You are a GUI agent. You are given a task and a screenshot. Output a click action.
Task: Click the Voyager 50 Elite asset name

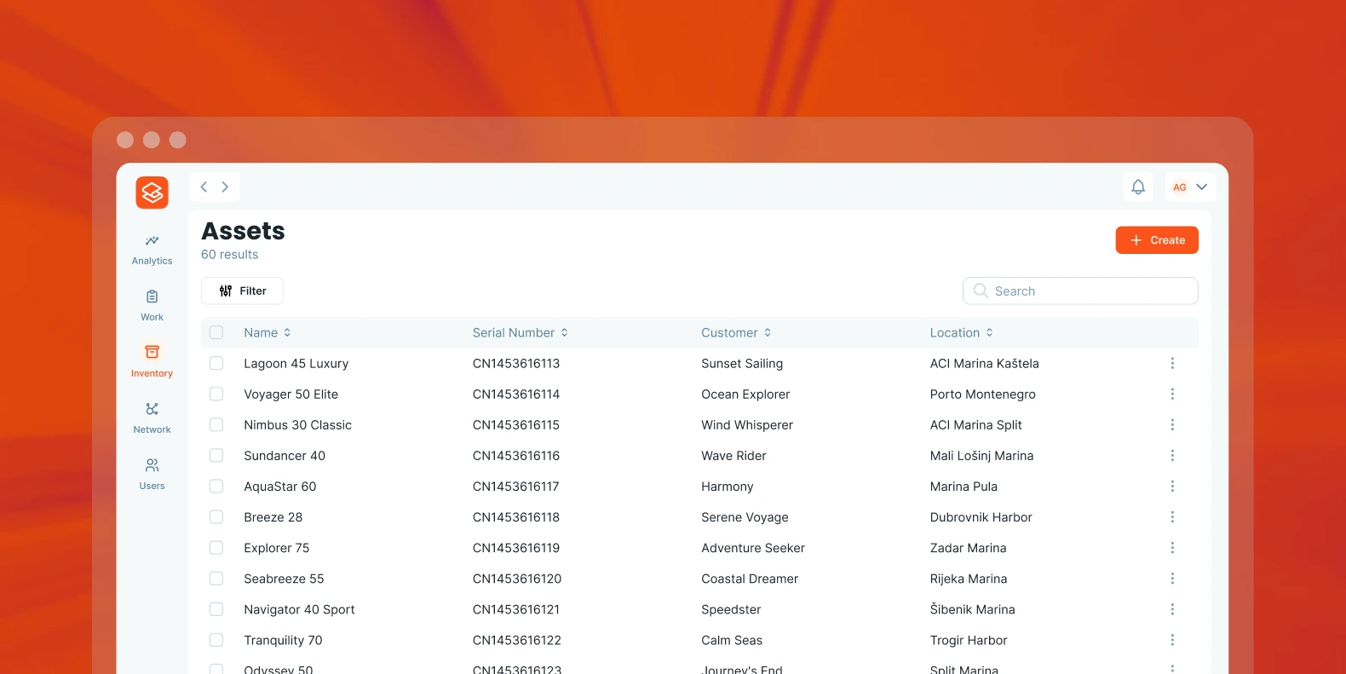coord(291,395)
